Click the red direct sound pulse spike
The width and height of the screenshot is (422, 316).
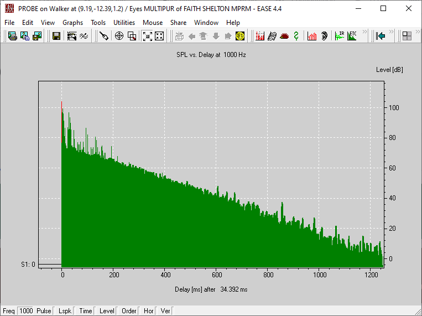tap(61, 121)
